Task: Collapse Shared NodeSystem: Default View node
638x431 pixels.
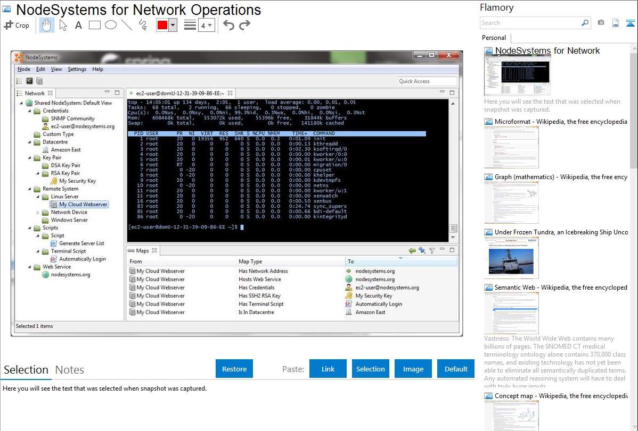Action: click(x=21, y=103)
